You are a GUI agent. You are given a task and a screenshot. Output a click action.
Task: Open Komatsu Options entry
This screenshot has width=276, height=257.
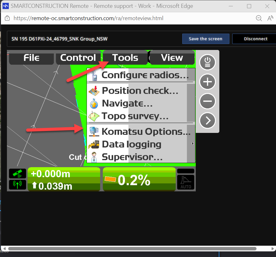point(141,132)
